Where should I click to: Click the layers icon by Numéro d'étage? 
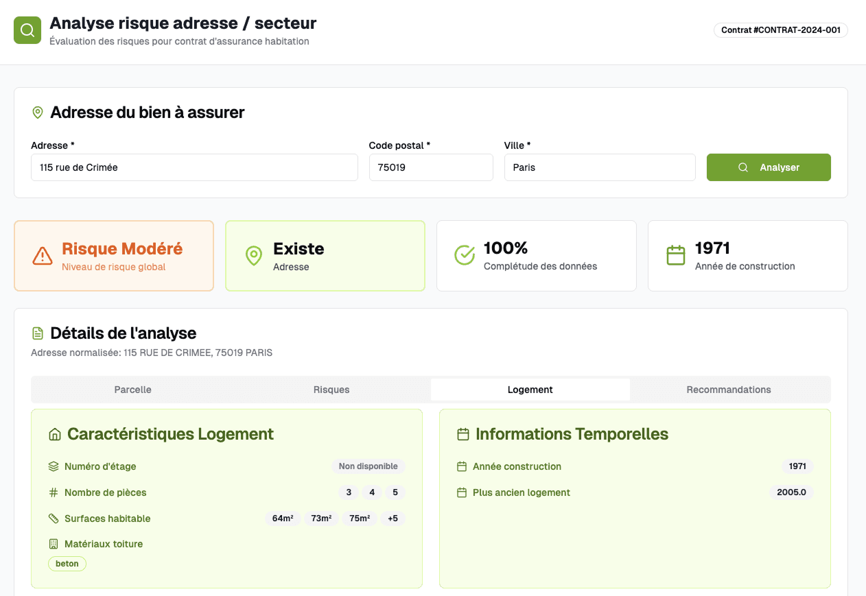[x=54, y=466]
